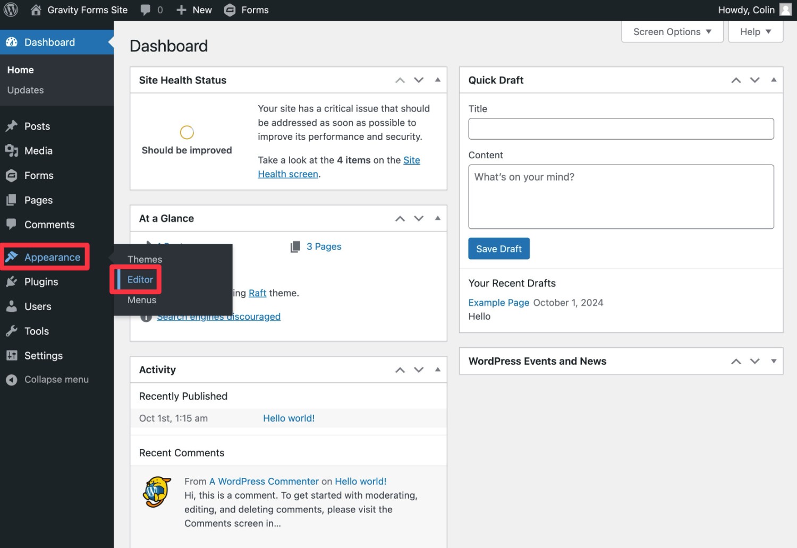Click the Settings sliders icon

[12, 356]
